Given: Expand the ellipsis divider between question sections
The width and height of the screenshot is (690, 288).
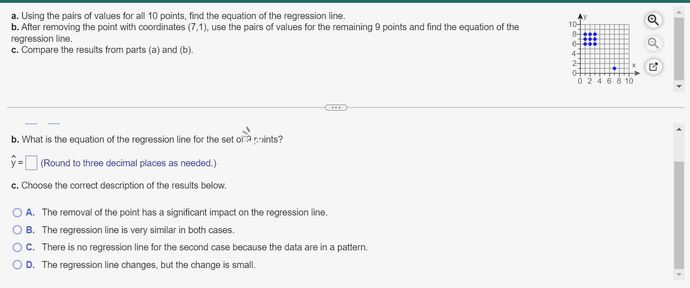Looking at the screenshot, I should tap(336, 107).
